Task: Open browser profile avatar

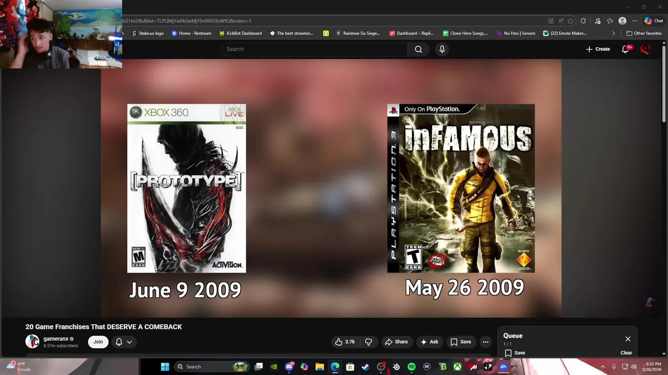Action: tap(622, 21)
